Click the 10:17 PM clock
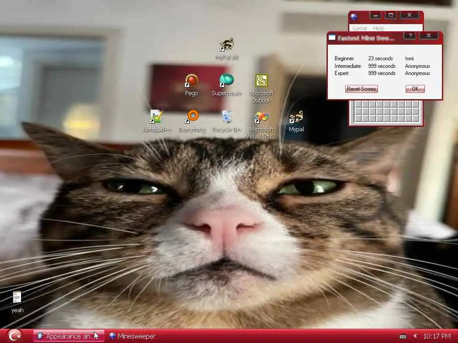This screenshot has height=343, width=458. point(437,336)
